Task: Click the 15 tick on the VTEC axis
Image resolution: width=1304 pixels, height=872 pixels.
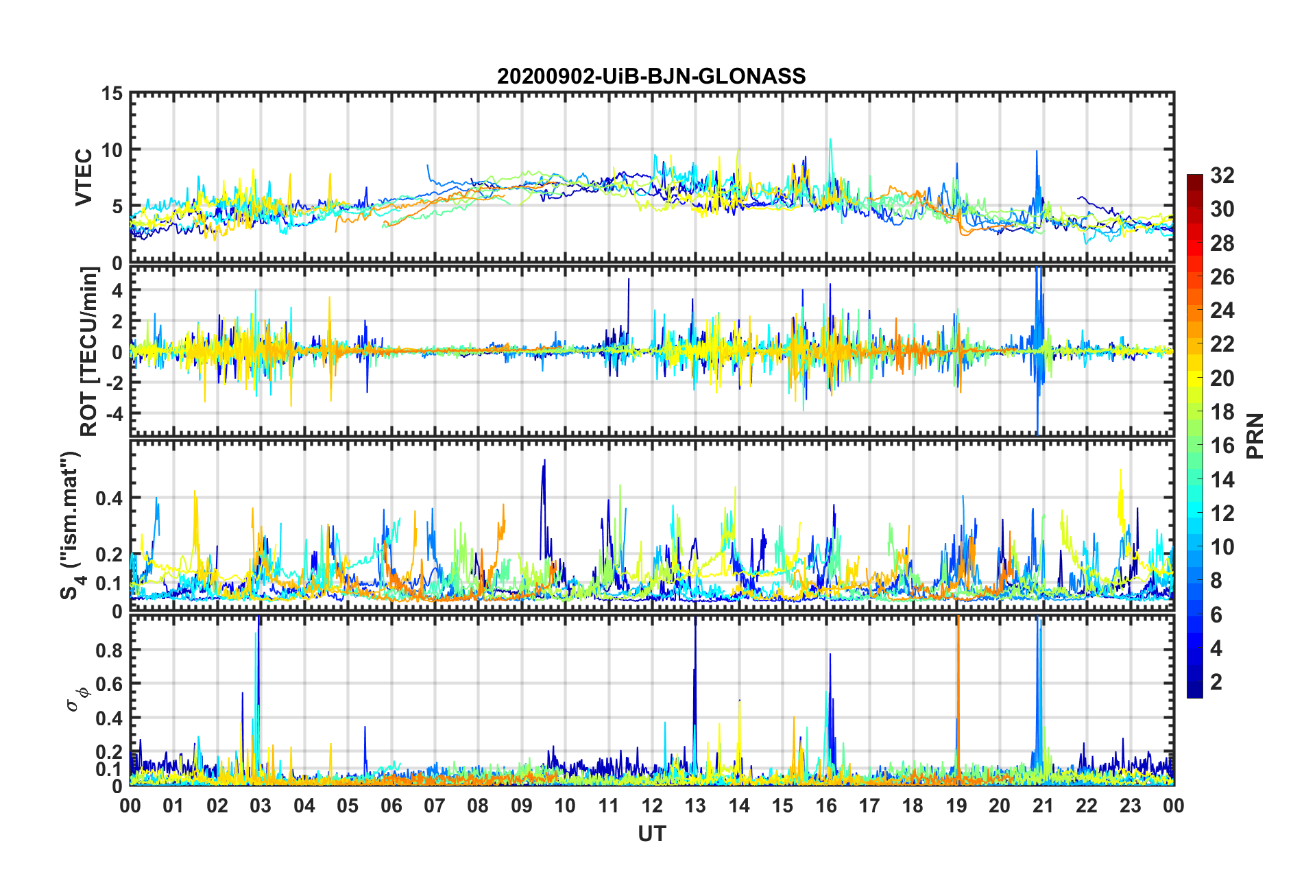Action: 111,94
